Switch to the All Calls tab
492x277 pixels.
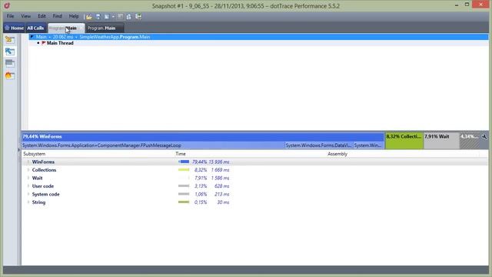[x=35, y=28]
